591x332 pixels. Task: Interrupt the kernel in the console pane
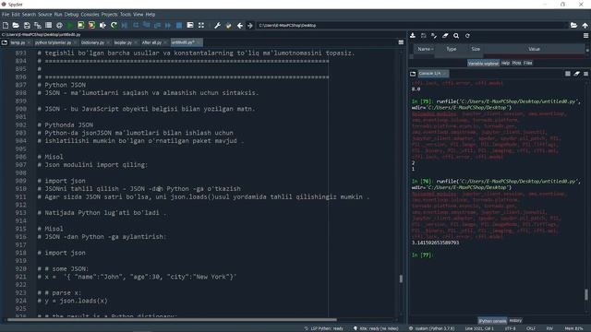pos(568,74)
